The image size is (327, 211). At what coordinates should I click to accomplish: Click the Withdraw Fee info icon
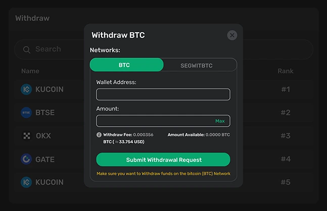99,135
